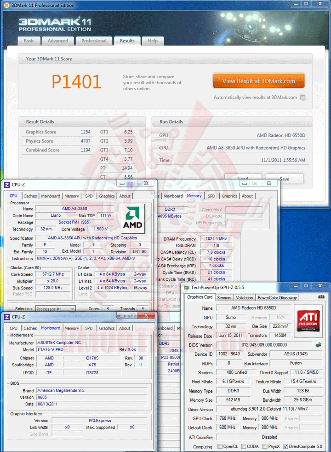
Task: Toggle the PhysX checkbox in GPU-Z
Action: pyautogui.click(x=265, y=446)
